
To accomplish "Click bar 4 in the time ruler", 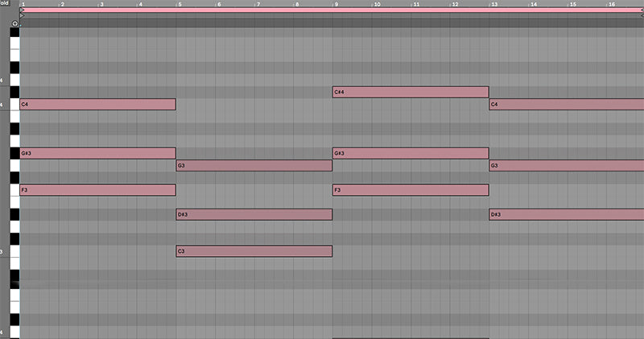I will click(x=140, y=4).
